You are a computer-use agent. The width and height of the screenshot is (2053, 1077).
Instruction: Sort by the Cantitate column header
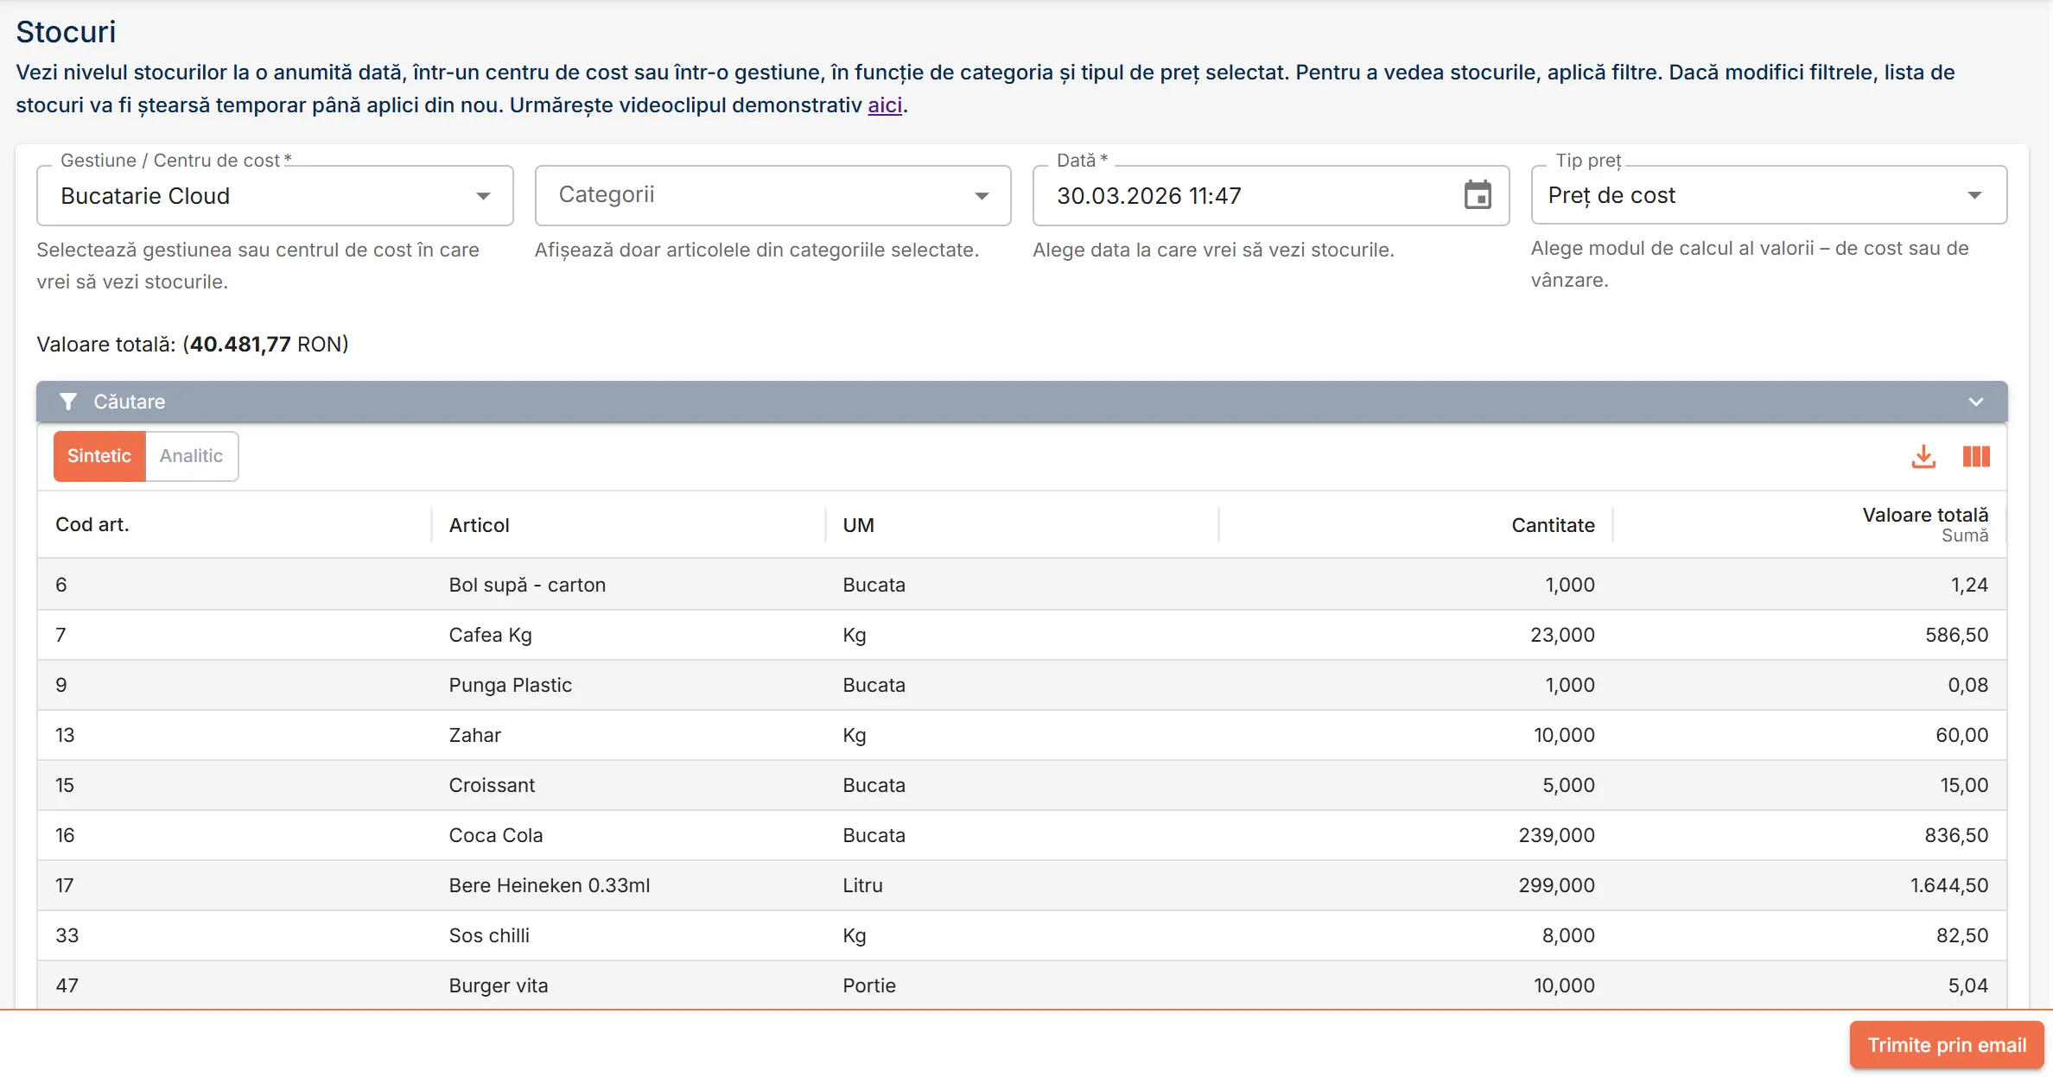(1553, 525)
